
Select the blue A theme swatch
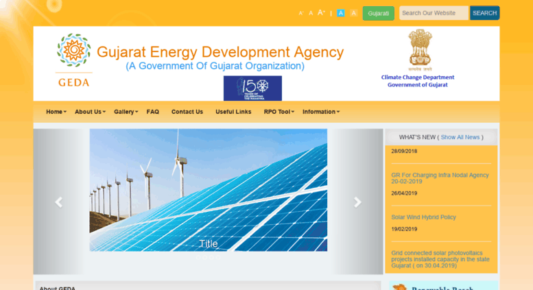click(x=341, y=13)
